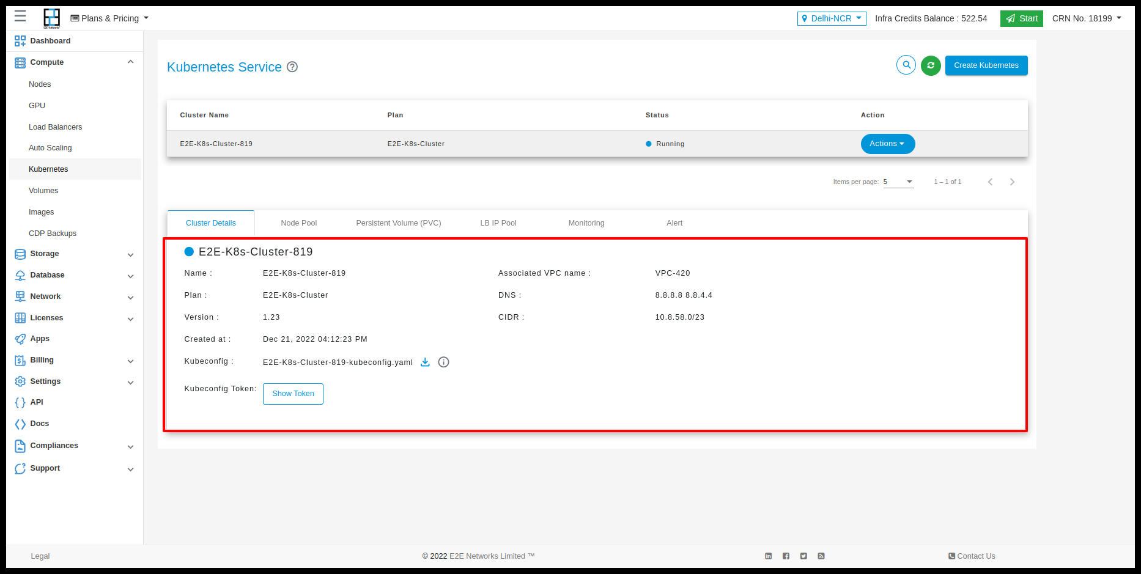Refresh the Kubernetes list with green icon
The height and width of the screenshot is (574, 1141).
tap(931, 65)
